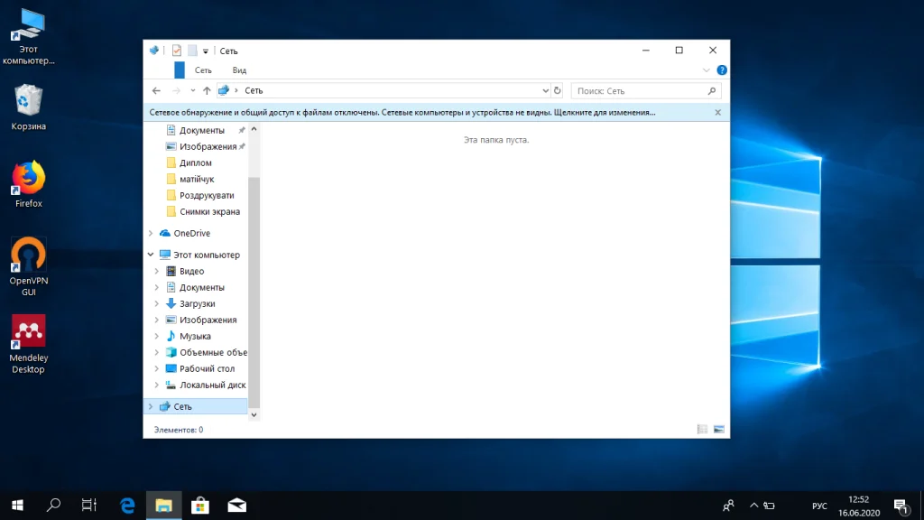Click the Back navigation arrow
The height and width of the screenshot is (520, 924).
[156, 90]
